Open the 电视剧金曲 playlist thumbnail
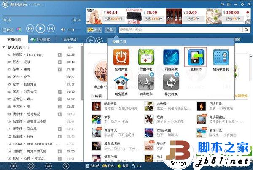This screenshot has height=170, width=253. pos(202,119)
